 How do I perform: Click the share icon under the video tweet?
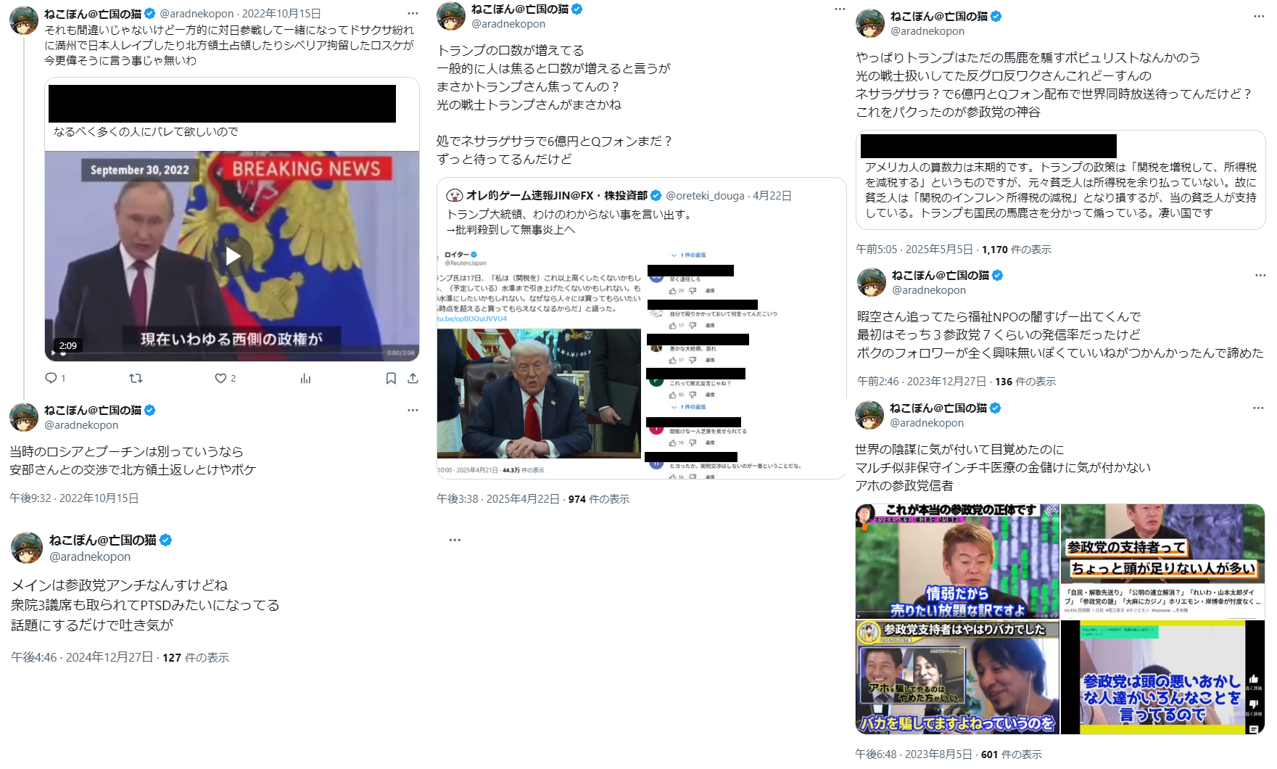coord(413,378)
